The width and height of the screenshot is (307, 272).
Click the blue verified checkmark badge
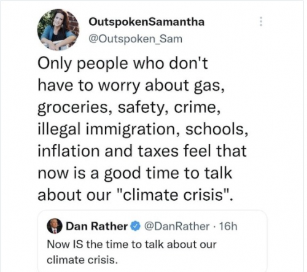click(134, 226)
